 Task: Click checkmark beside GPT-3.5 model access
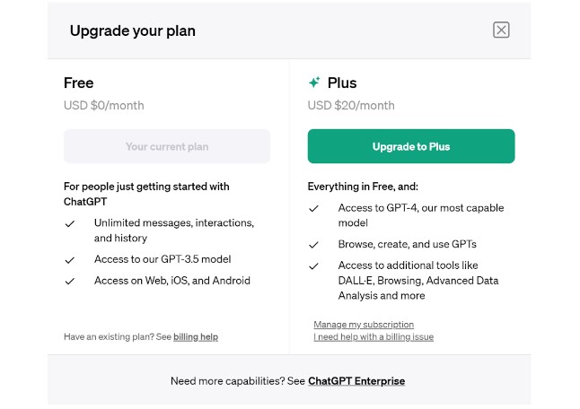[70, 260]
